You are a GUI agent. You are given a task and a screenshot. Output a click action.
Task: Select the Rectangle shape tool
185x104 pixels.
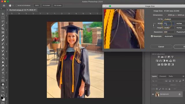(3, 81)
